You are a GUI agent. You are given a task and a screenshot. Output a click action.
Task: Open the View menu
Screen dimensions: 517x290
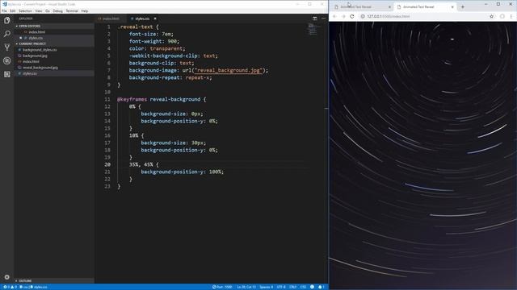[x=39, y=10]
